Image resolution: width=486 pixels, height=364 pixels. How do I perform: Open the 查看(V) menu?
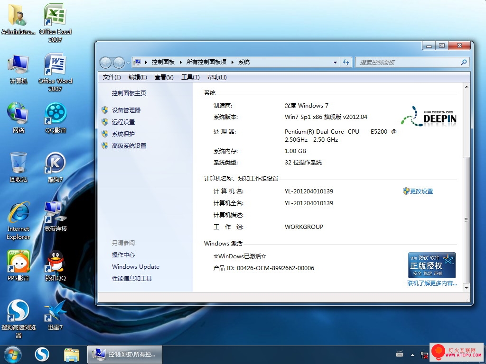[x=164, y=77]
